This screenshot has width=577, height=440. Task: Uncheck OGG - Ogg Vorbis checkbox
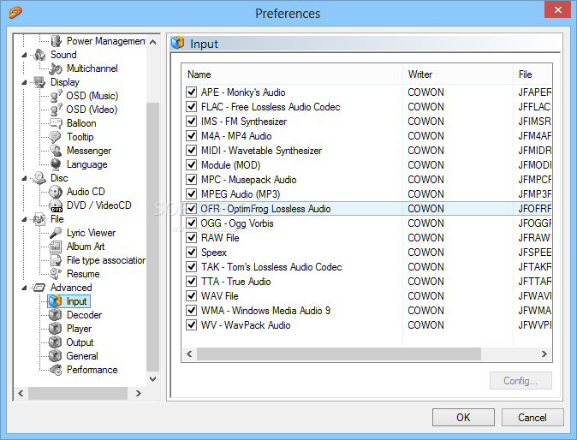click(192, 223)
